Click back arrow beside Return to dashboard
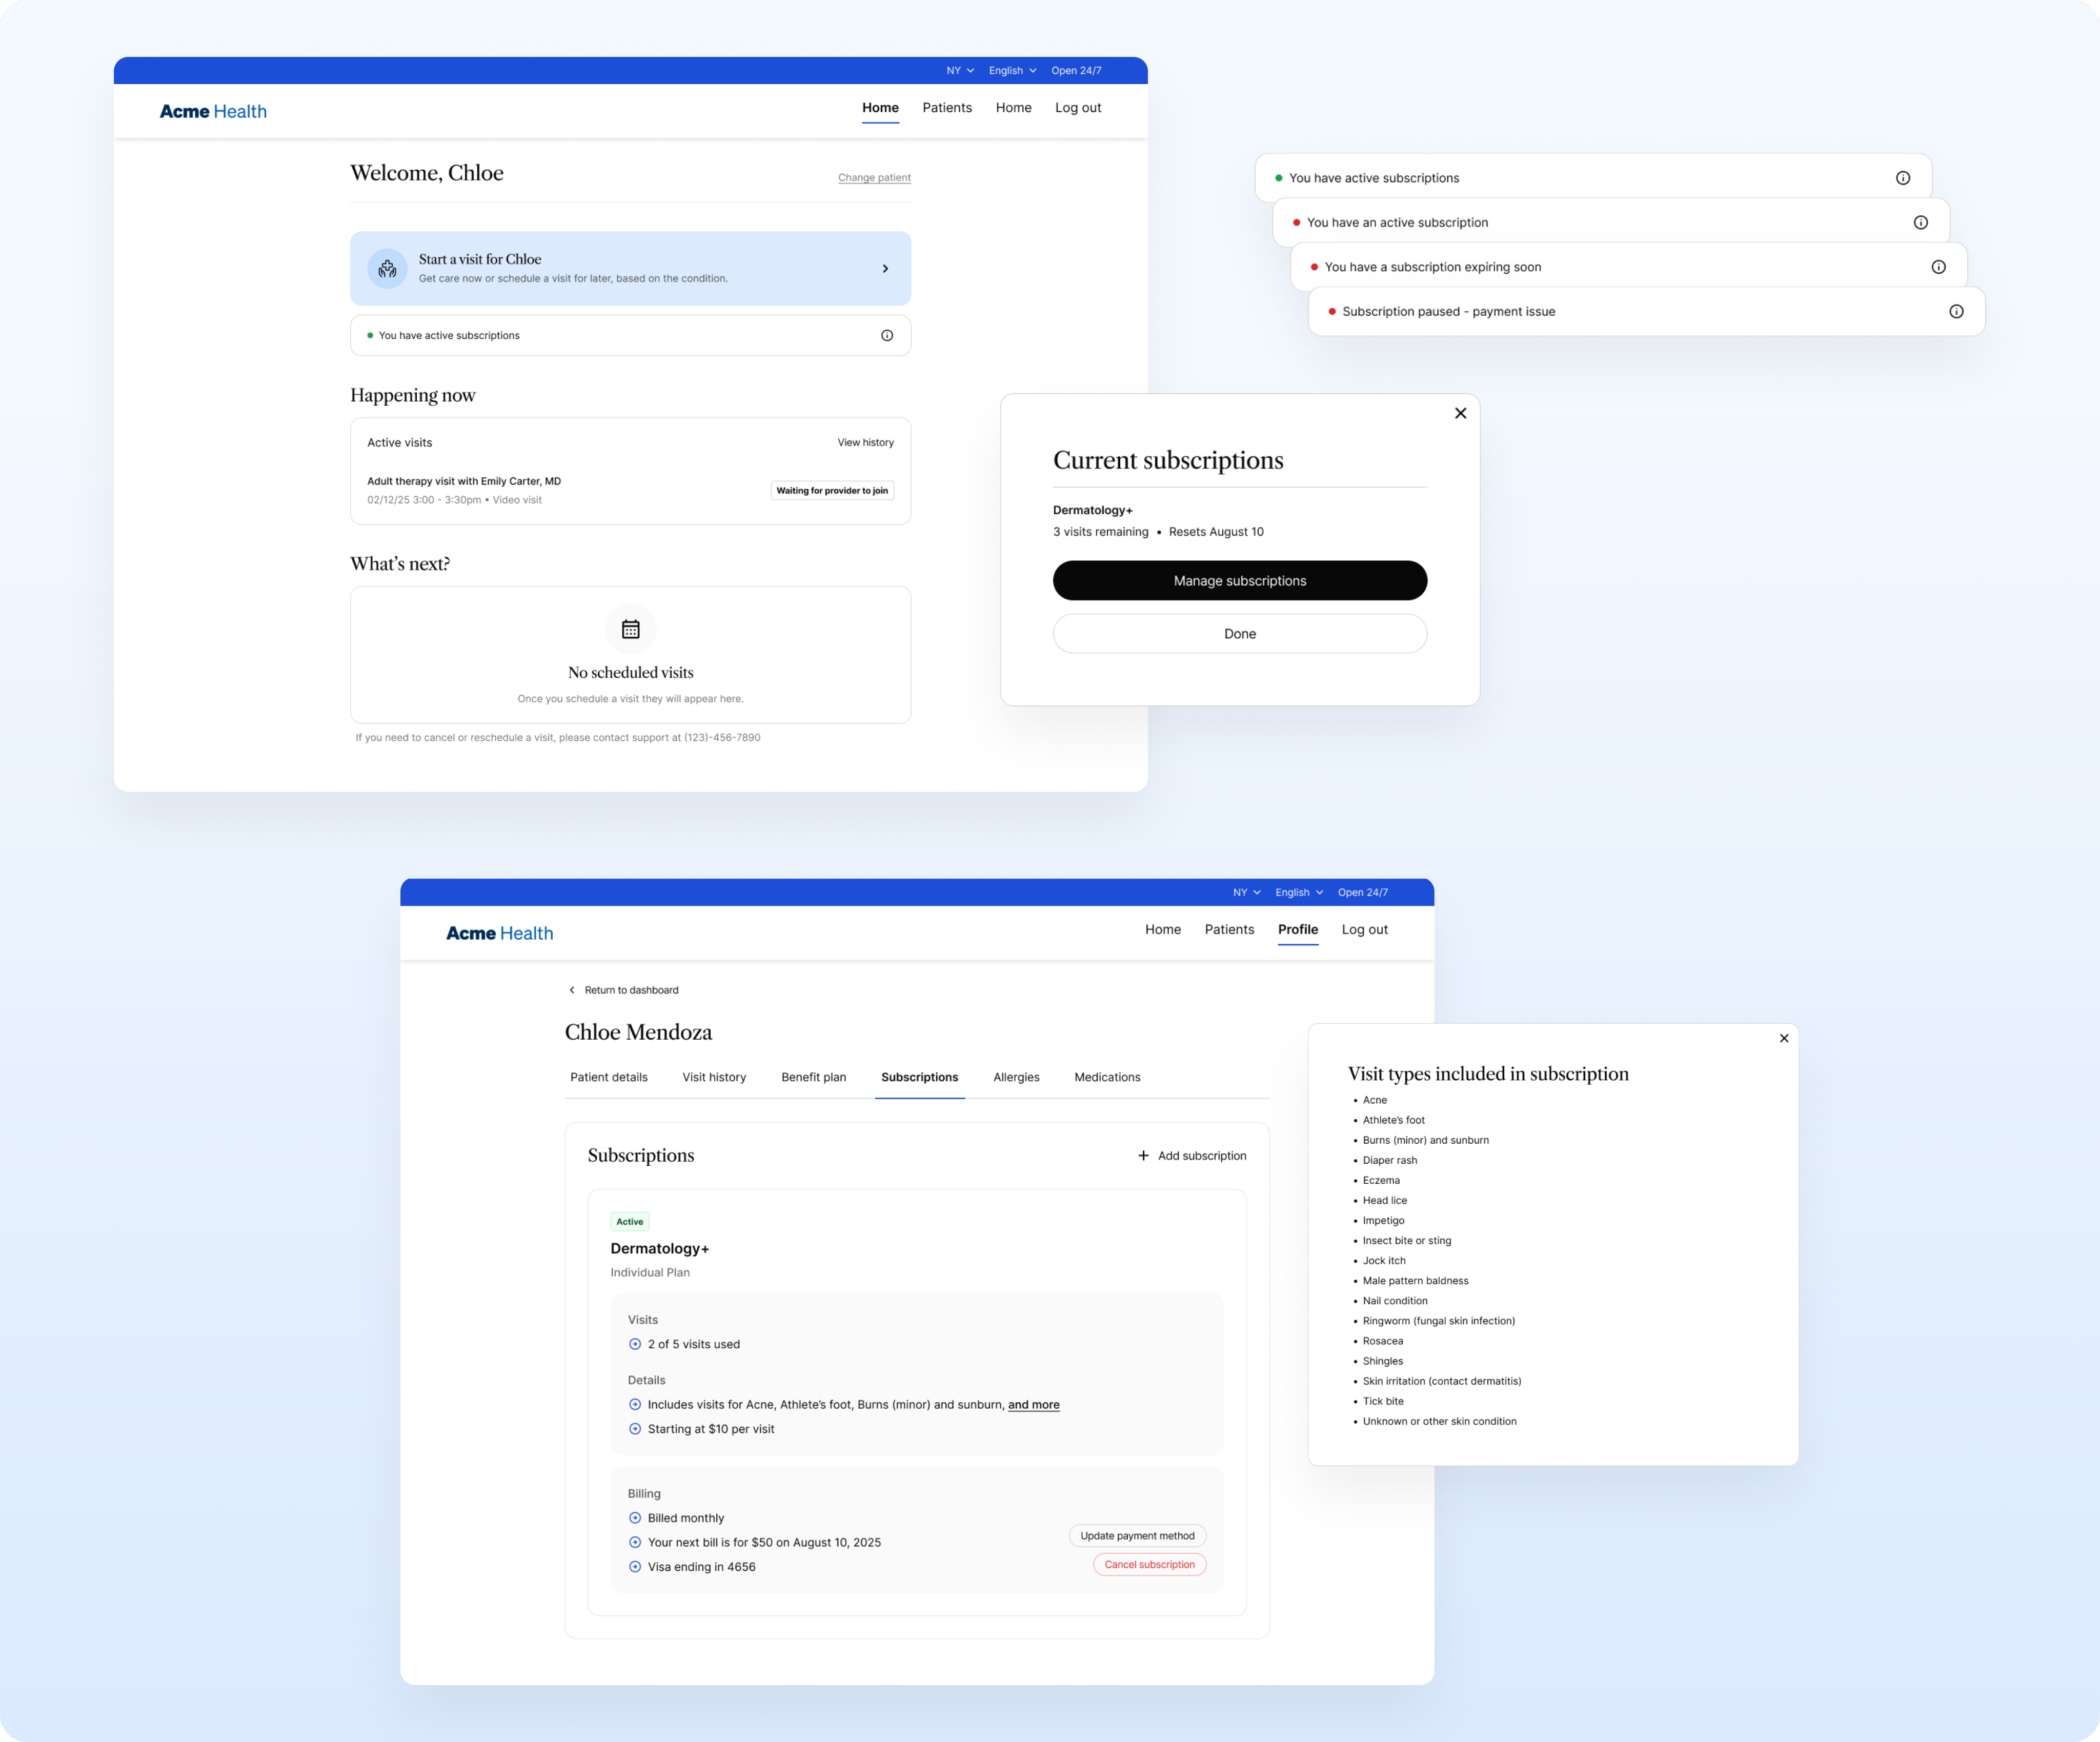 tap(572, 990)
